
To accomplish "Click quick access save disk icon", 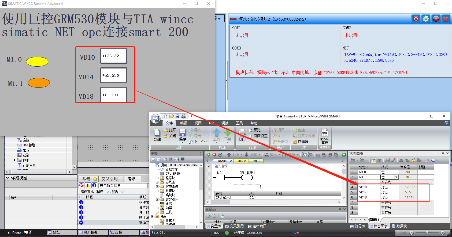I will coord(177,116).
